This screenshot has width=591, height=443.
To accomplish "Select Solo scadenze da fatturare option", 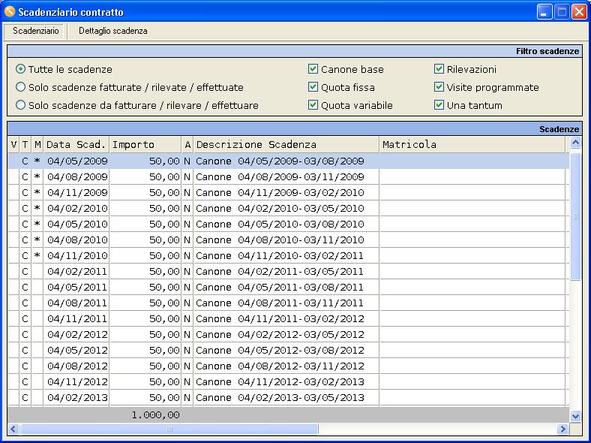I will point(21,105).
